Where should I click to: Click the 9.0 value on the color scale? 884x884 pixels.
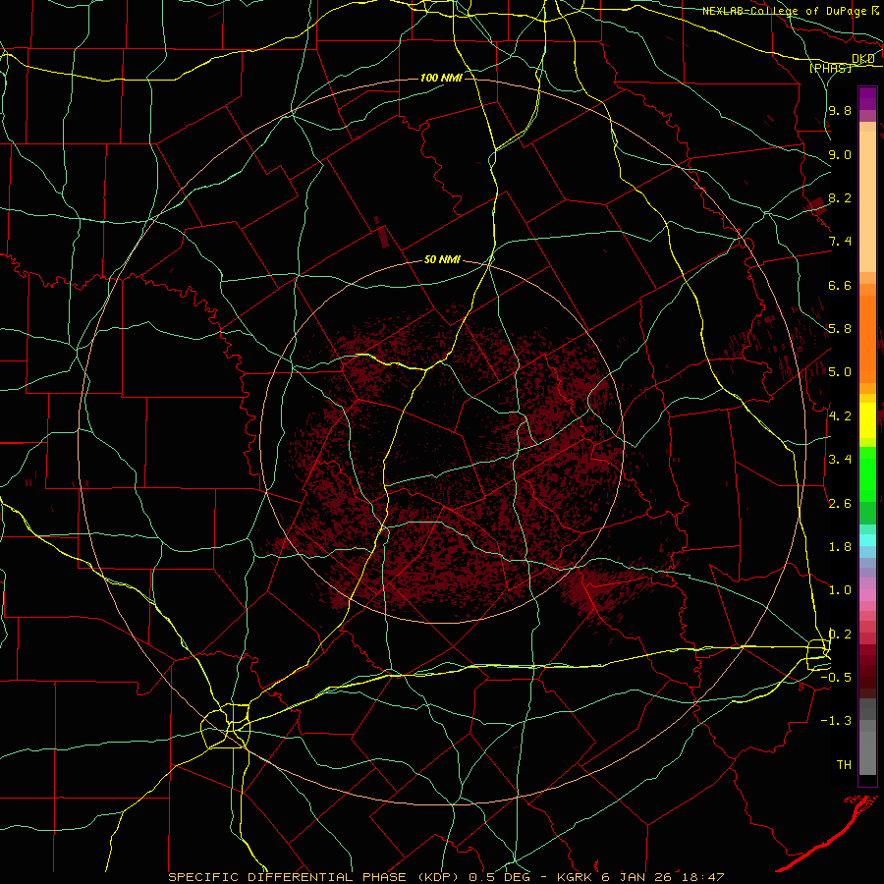(x=840, y=154)
